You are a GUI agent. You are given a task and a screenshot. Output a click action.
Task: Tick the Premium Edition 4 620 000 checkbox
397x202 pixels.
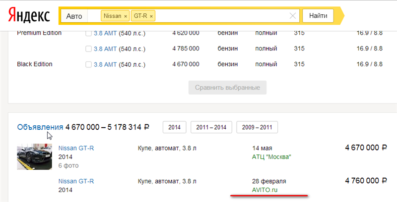tap(88, 33)
